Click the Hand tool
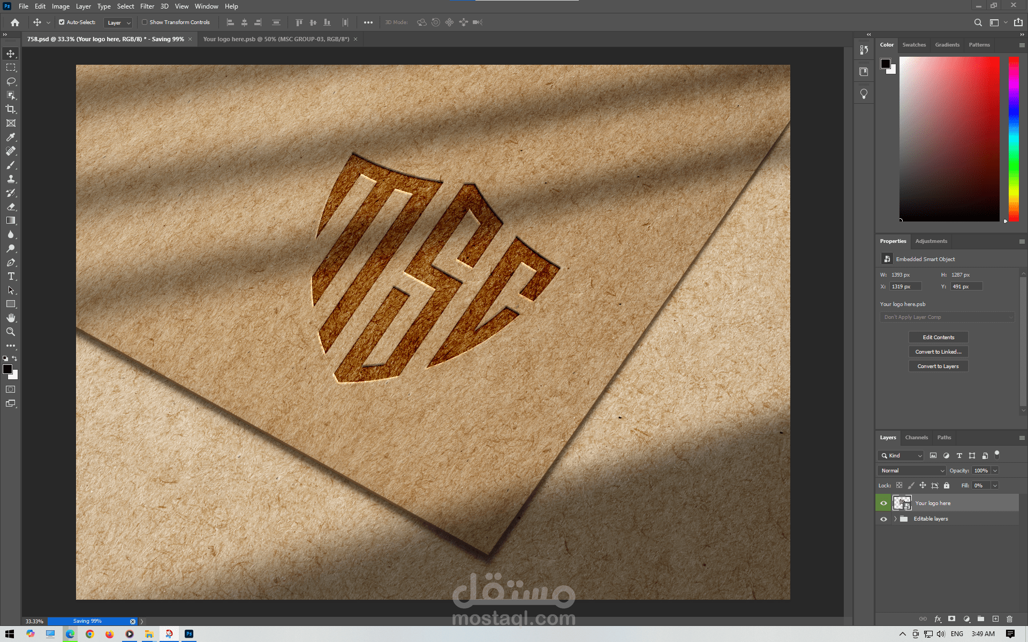The width and height of the screenshot is (1028, 642). pyautogui.click(x=11, y=318)
